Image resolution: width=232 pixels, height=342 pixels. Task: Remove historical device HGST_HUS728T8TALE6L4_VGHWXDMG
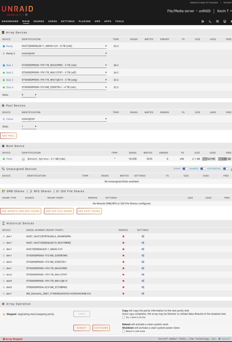click(x=124, y=236)
